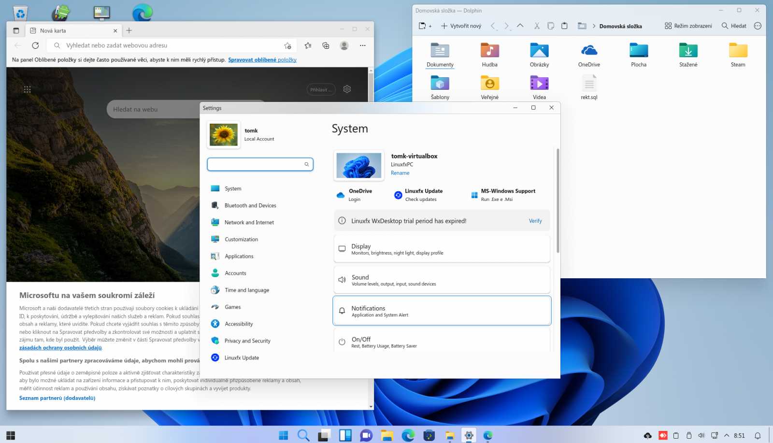Viewport: 773px width, 443px height.
Task: Click the Rename link under tomk-virtualbox
Action: point(400,173)
